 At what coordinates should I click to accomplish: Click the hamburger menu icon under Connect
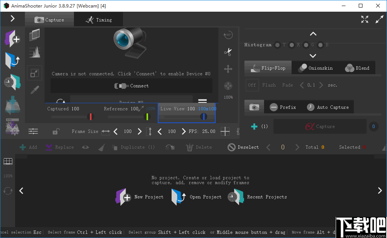tap(203, 101)
